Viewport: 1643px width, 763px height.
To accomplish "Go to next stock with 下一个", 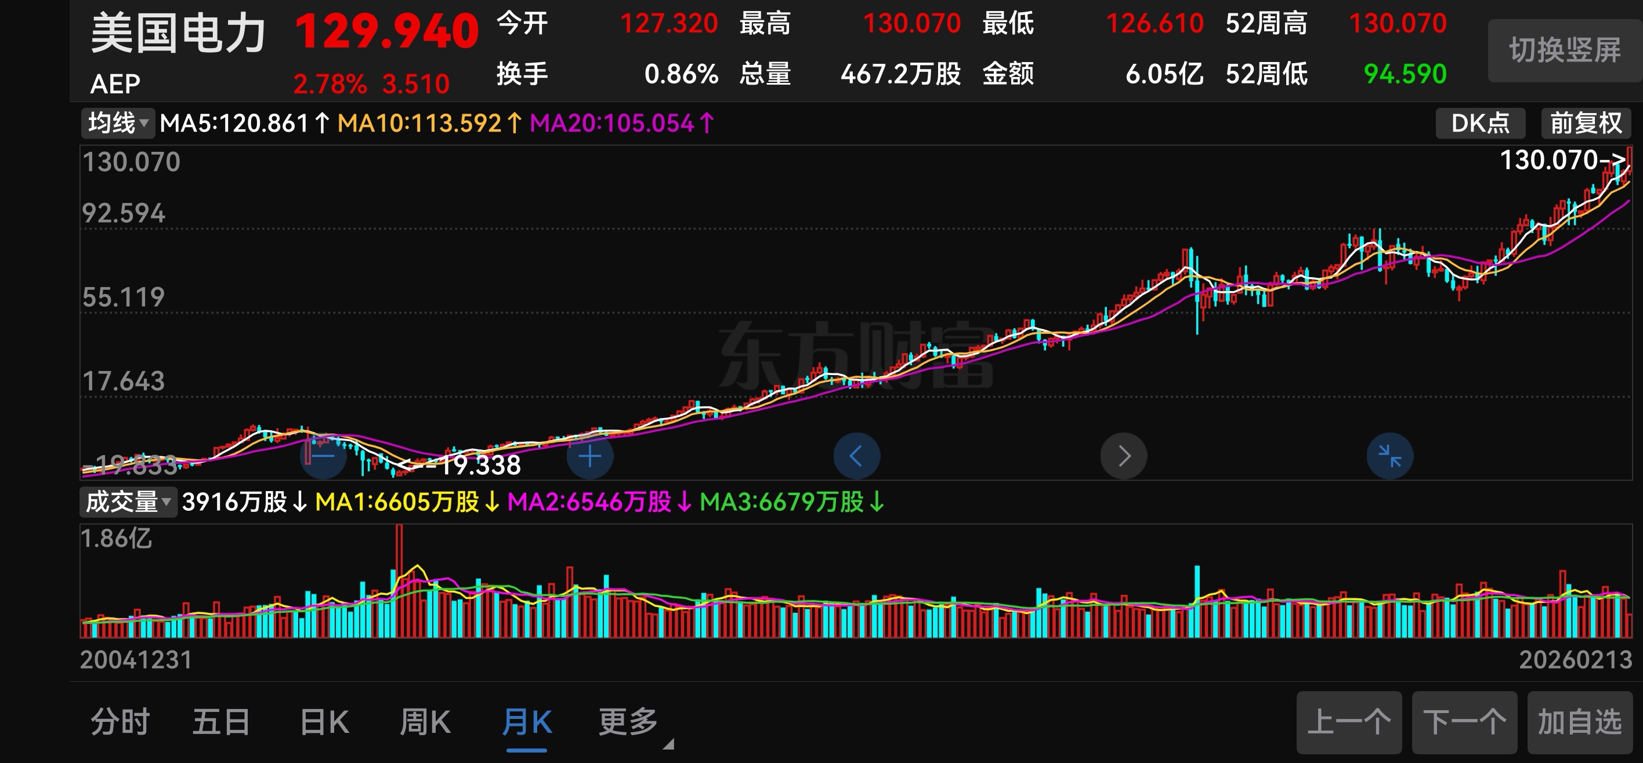I will (1464, 722).
